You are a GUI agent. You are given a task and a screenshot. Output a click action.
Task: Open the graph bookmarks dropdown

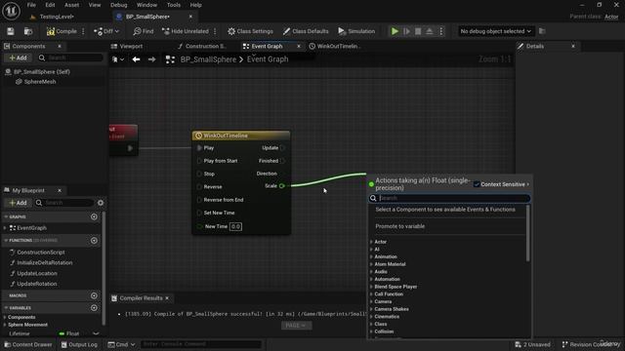click(118, 59)
